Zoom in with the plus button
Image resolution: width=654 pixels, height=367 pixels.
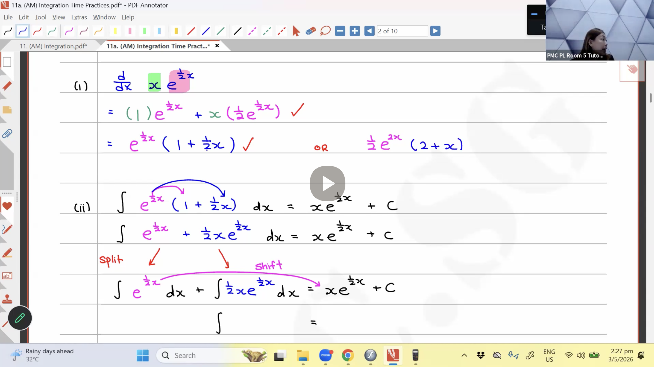355,31
